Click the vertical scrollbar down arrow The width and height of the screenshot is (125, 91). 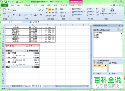pyautogui.click(x=91, y=84)
